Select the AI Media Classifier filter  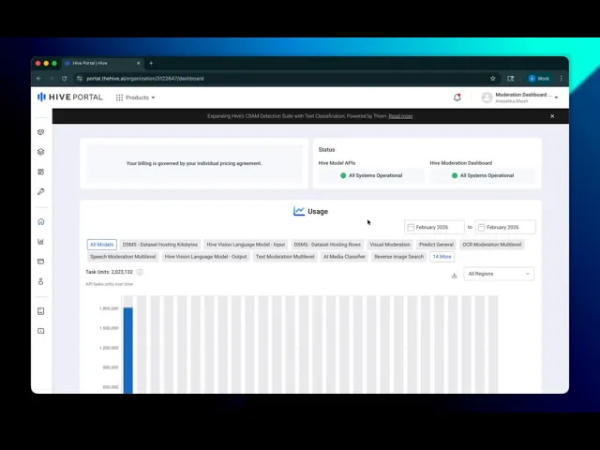click(344, 257)
